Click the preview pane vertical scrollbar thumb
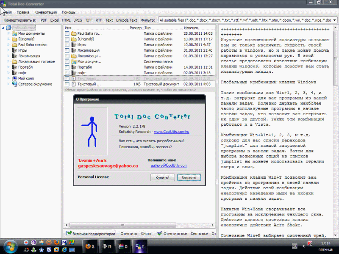The image size is (339, 254). click(x=336, y=58)
